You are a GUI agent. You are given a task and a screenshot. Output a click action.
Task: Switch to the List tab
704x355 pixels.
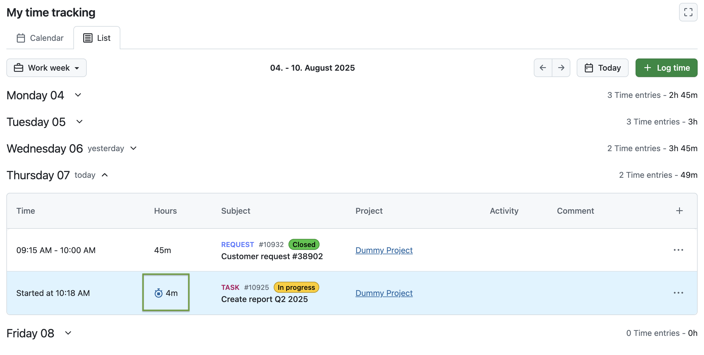(97, 37)
